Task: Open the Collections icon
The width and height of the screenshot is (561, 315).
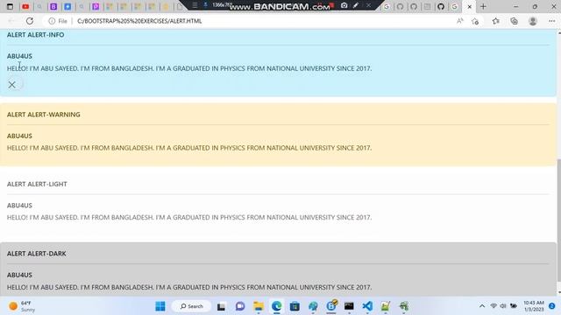Action: pyautogui.click(x=514, y=21)
